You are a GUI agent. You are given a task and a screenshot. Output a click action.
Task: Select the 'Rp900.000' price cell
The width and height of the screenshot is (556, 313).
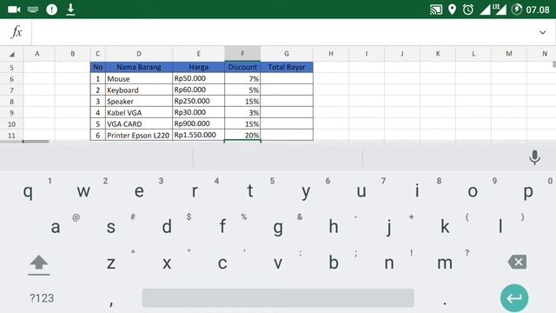(x=199, y=123)
